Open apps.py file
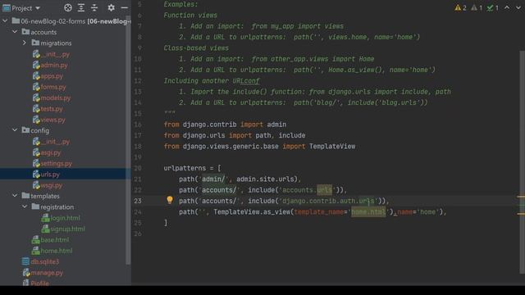This screenshot has height=295, width=525. (52, 76)
